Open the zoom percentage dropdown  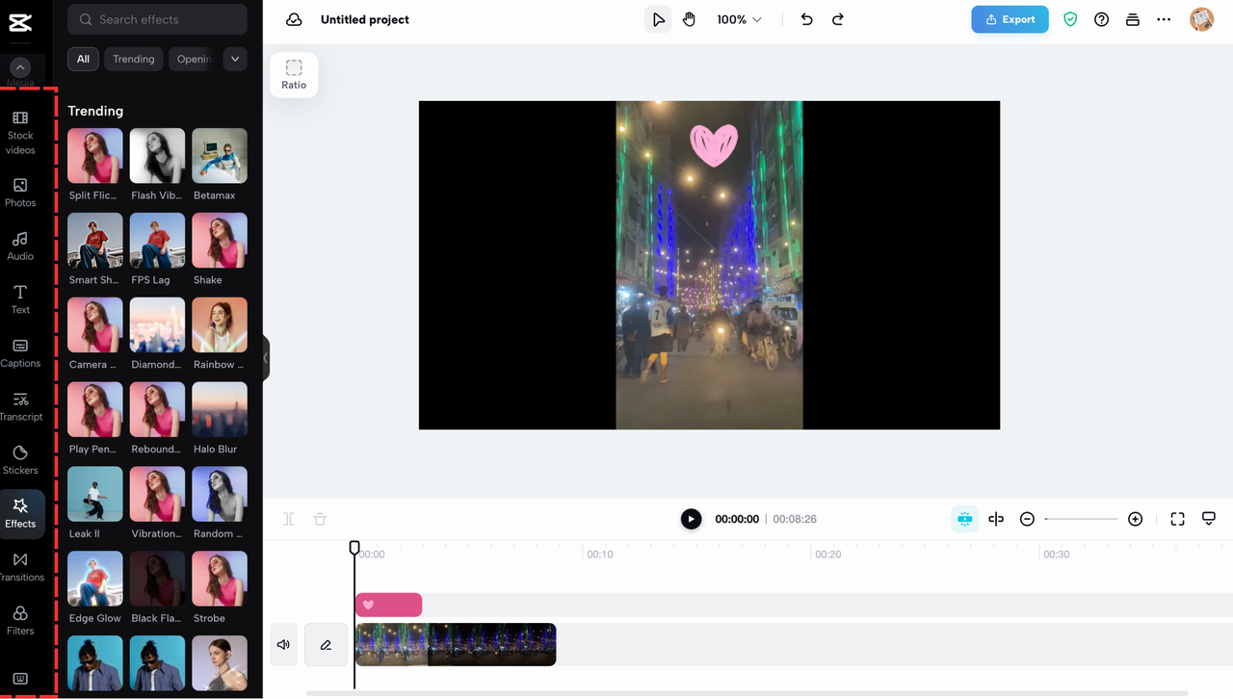click(739, 18)
